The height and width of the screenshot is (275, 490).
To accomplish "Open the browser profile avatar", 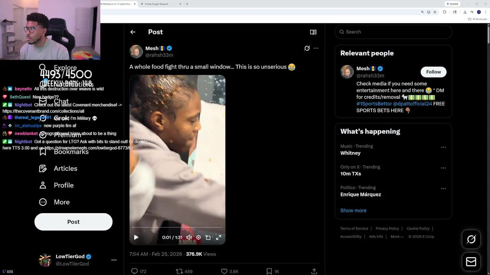I will pos(479,12).
